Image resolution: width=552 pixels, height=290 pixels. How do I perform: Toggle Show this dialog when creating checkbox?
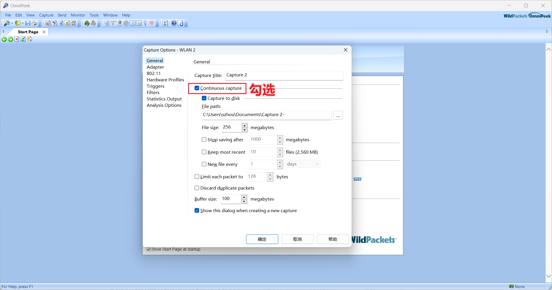(197, 210)
